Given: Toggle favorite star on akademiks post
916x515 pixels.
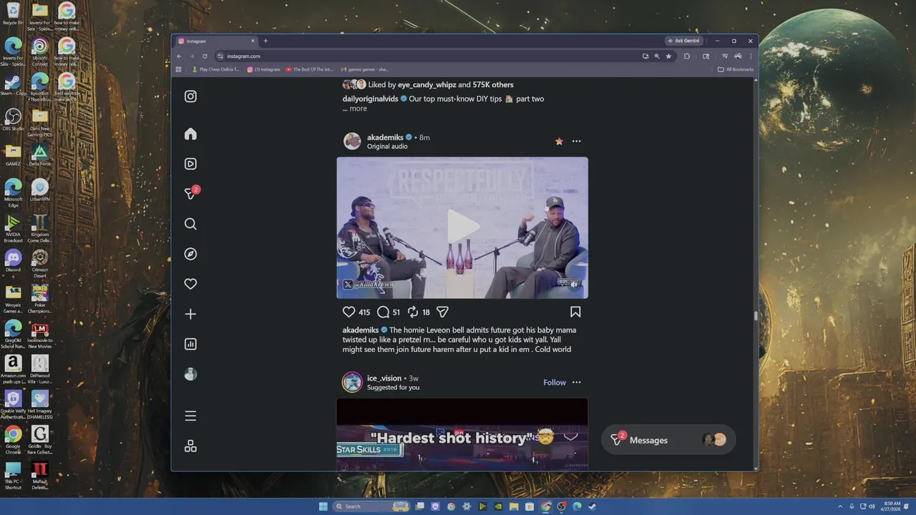Looking at the screenshot, I should (x=559, y=142).
